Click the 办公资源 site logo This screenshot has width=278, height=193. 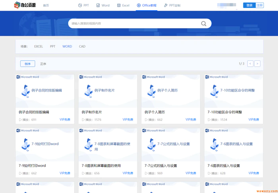coord(25,5)
